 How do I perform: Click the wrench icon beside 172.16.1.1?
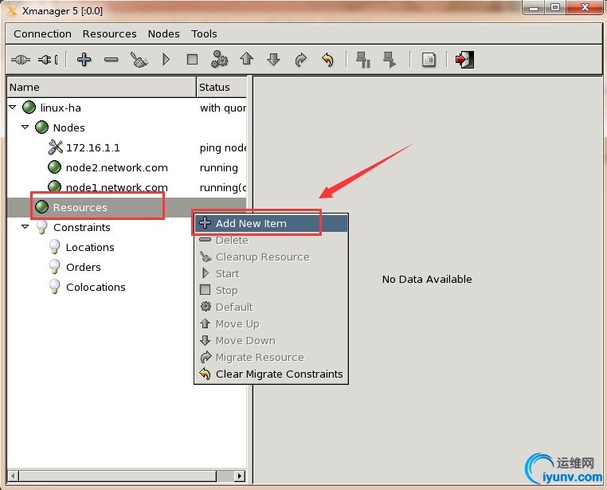tap(55, 147)
